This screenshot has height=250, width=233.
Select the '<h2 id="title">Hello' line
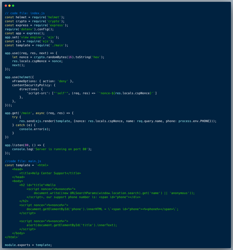point(37,185)
